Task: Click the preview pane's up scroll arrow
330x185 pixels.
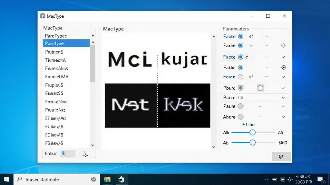Action: click(x=214, y=36)
